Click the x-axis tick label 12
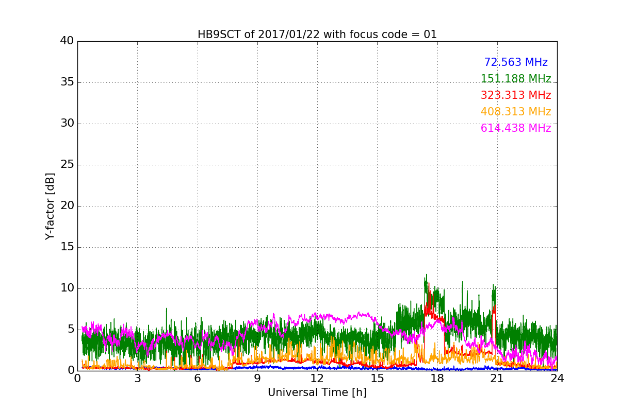 click(317, 379)
